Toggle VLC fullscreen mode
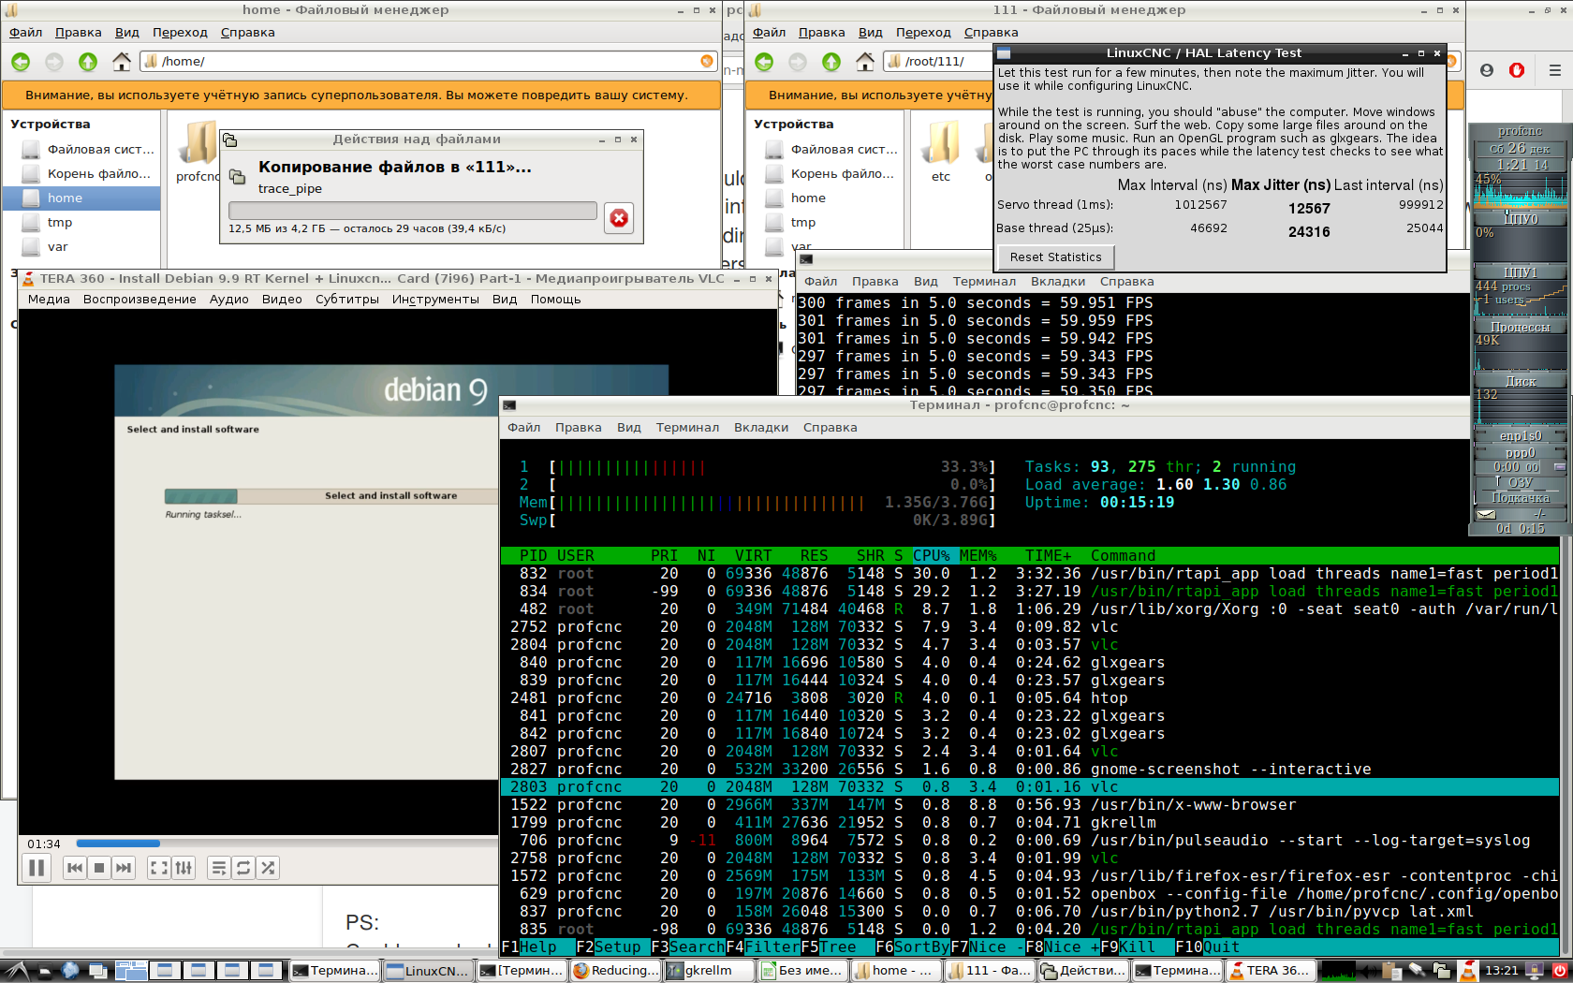1573x983 pixels. tap(159, 868)
